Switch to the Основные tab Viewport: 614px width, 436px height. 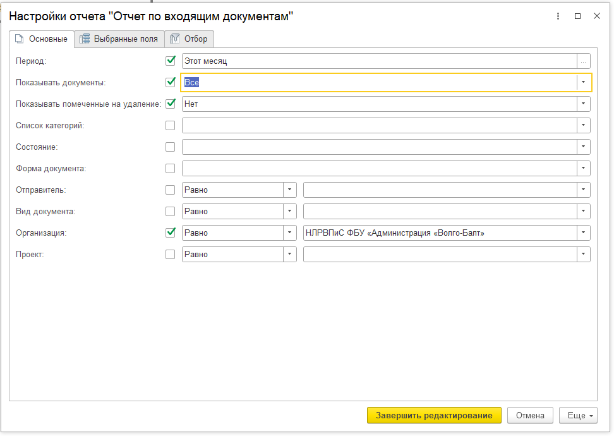42,39
